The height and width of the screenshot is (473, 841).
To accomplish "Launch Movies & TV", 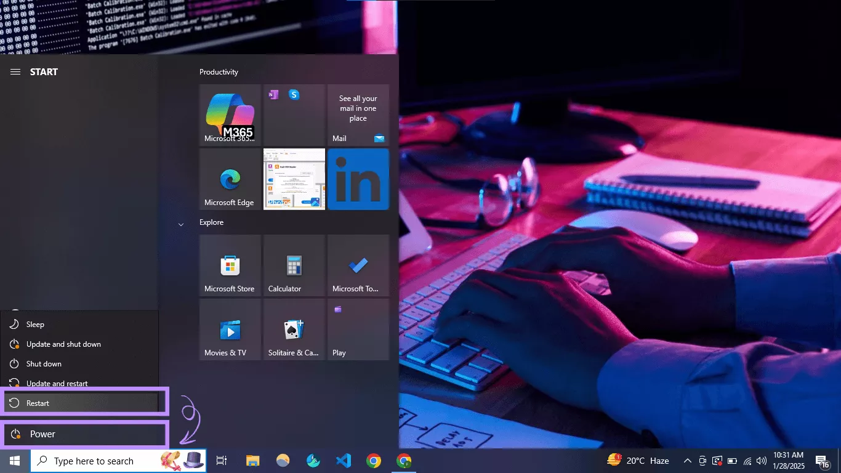I will (230, 328).
